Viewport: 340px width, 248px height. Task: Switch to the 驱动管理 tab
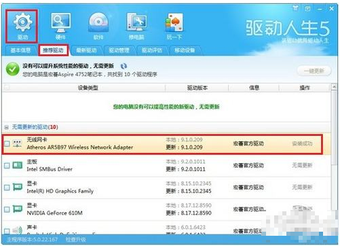[119, 50]
